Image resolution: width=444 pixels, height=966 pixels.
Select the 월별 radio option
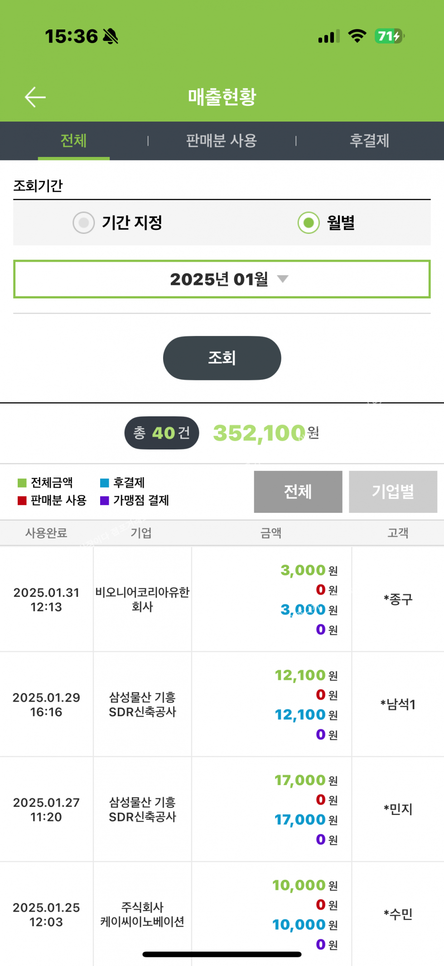[309, 223]
